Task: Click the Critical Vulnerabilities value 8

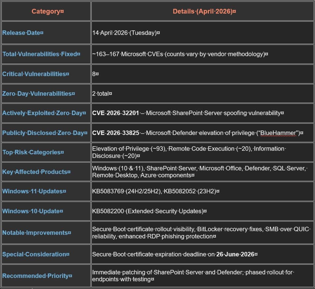Action: pyautogui.click(x=94, y=74)
